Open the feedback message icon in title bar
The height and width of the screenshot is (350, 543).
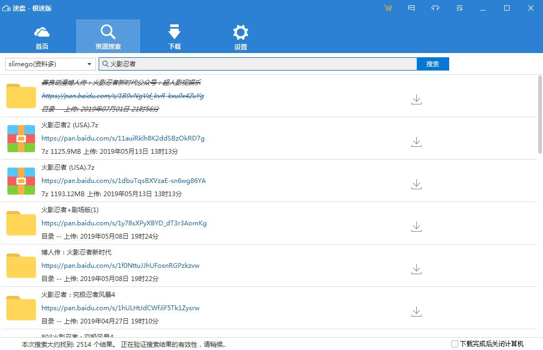tap(411, 8)
